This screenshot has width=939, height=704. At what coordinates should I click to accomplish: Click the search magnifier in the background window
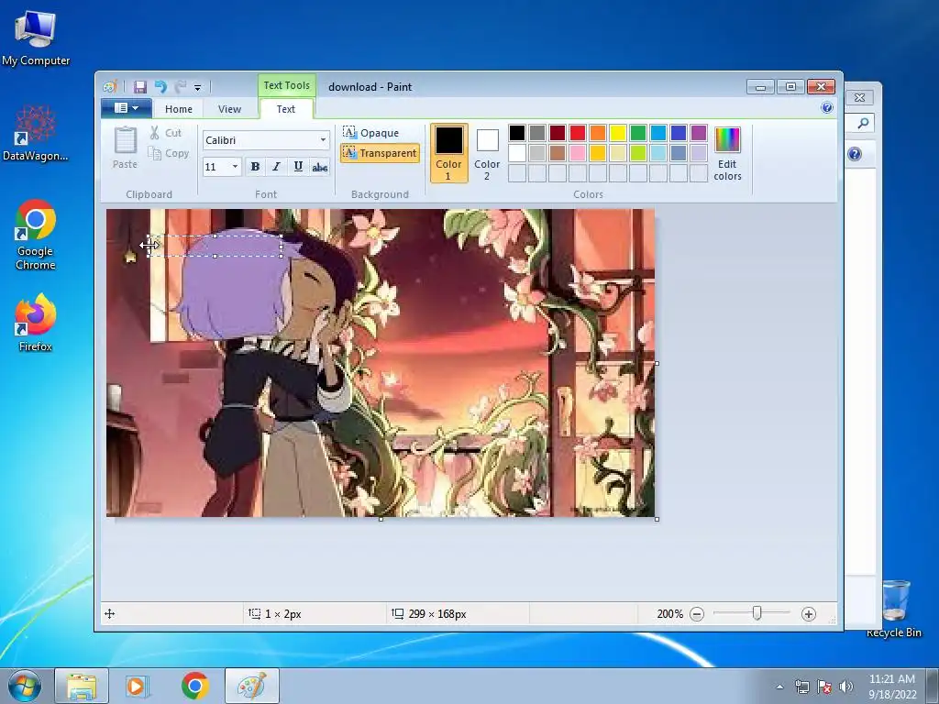pyautogui.click(x=863, y=123)
